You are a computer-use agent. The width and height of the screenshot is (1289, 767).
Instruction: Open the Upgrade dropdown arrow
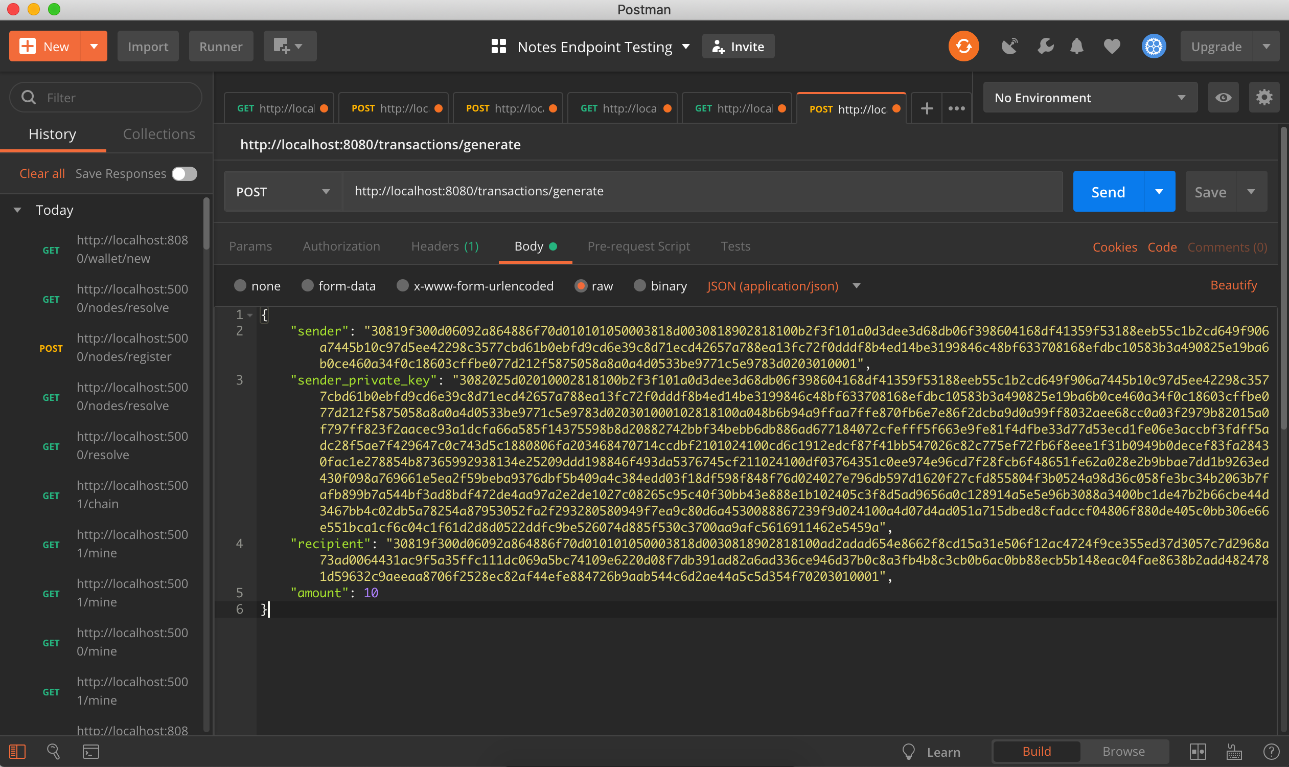click(x=1267, y=46)
